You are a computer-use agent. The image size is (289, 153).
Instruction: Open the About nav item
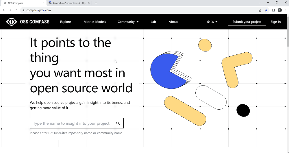coord(173,22)
